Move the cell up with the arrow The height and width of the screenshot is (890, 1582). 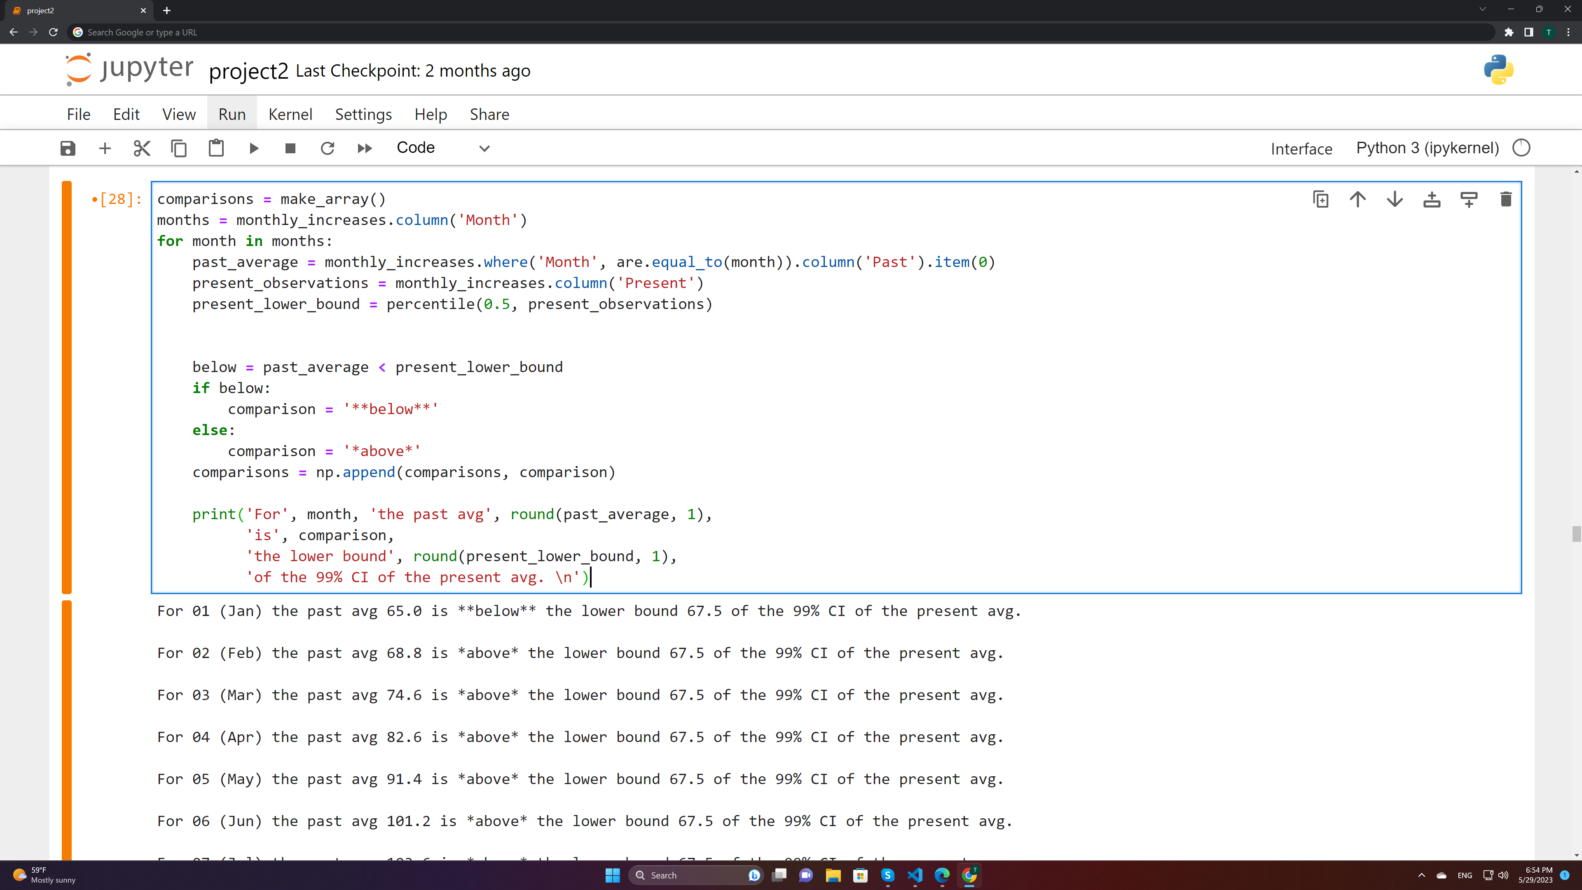pyautogui.click(x=1358, y=199)
